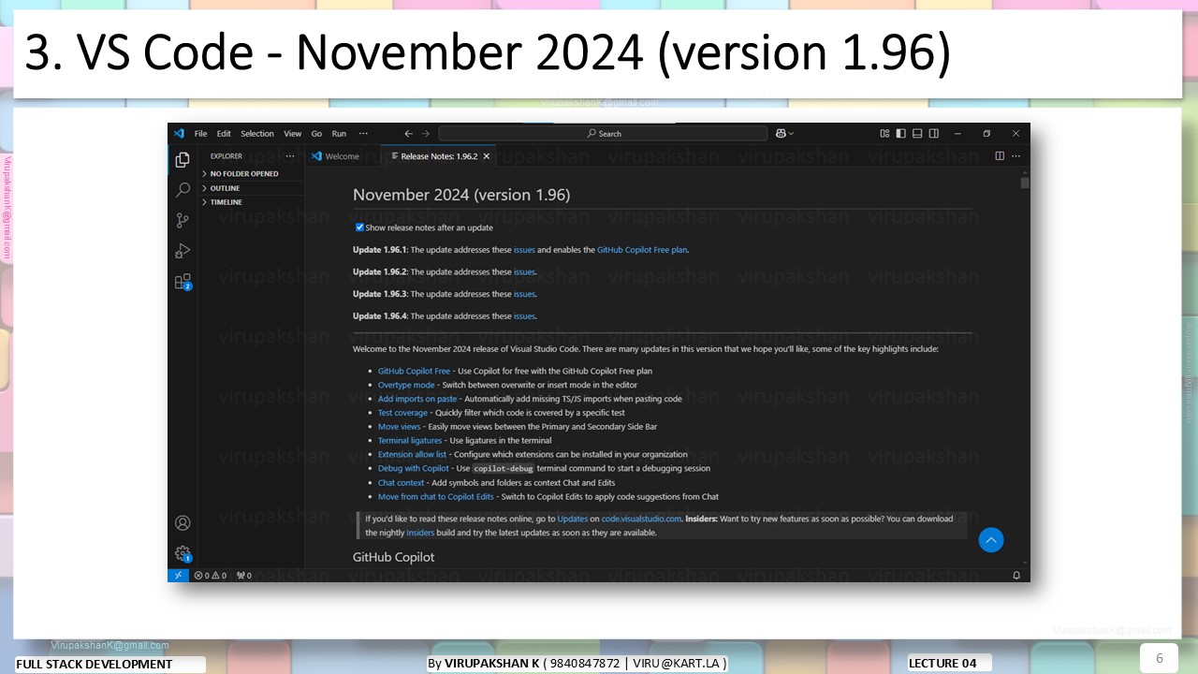
Task: Open the GitHub Copilot Free plan link
Action: (642, 250)
